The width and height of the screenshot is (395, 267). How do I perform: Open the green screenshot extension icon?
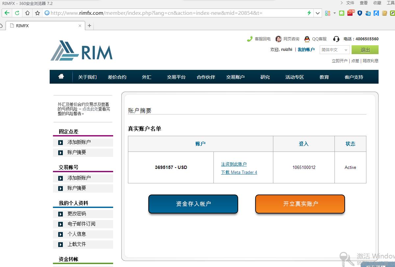[x=392, y=13]
